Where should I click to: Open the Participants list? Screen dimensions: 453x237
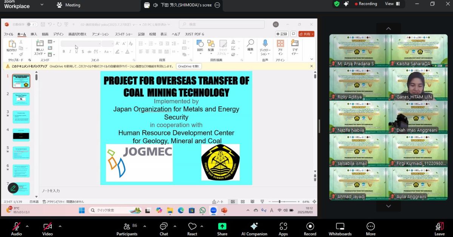click(x=127, y=229)
